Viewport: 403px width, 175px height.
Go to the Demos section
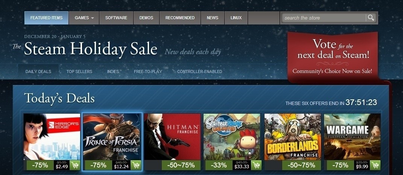point(146,18)
